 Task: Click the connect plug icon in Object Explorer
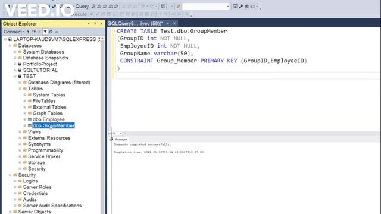[x=29, y=32]
